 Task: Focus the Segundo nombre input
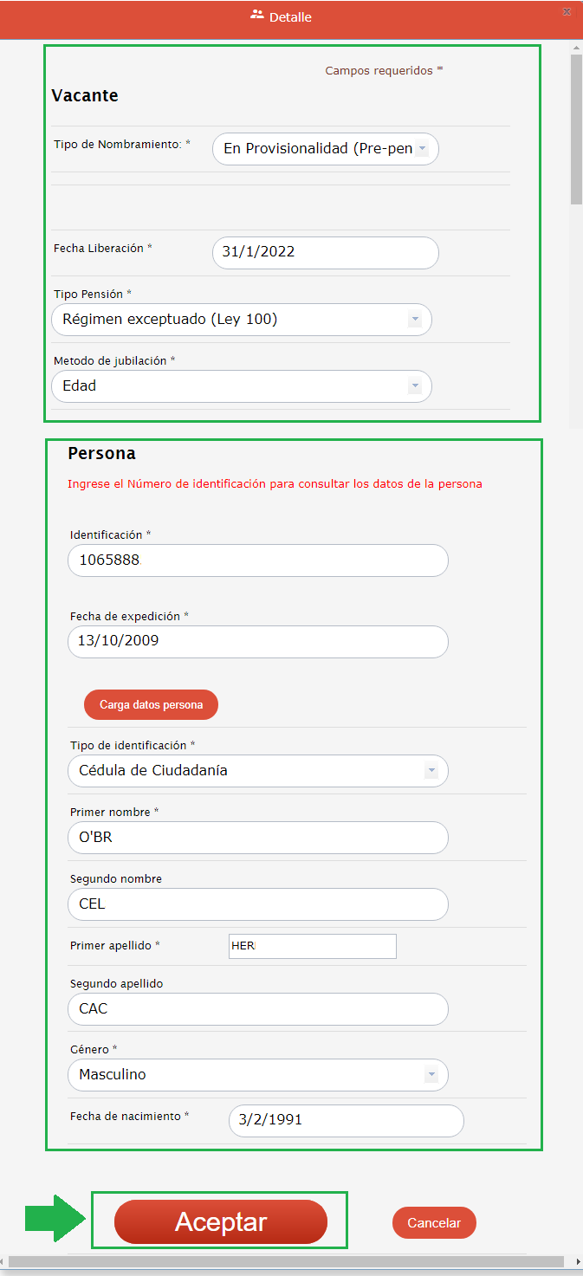pyautogui.click(x=257, y=904)
